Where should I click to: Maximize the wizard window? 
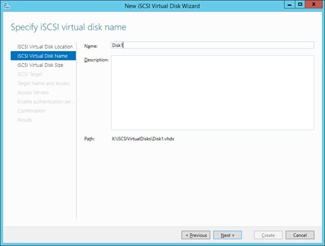(300, 5)
